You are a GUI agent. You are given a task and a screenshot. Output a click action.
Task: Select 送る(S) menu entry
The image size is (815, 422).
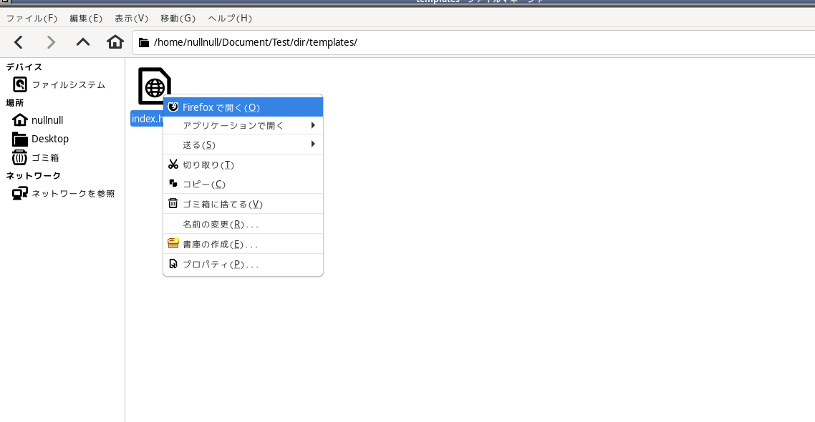click(243, 144)
